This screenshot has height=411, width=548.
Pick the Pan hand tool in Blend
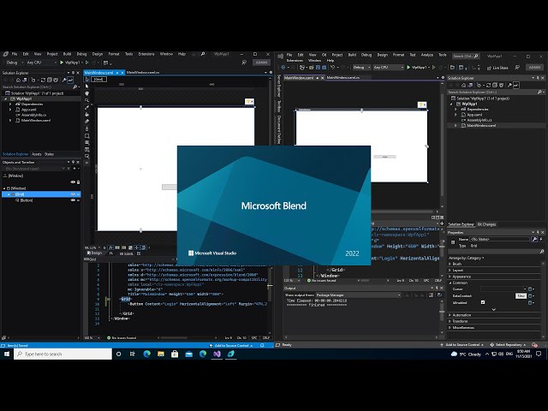click(87, 93)
